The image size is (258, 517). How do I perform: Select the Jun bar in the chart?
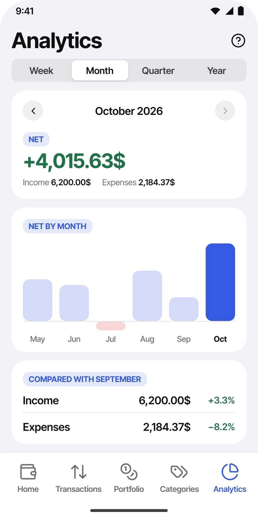pos(74,303)
